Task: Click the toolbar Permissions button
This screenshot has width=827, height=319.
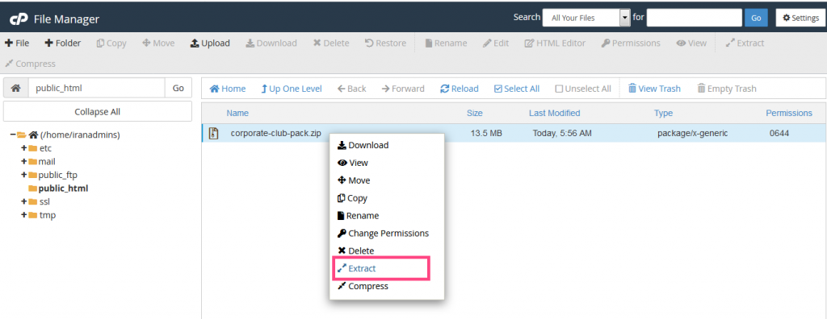Action: 631,43
